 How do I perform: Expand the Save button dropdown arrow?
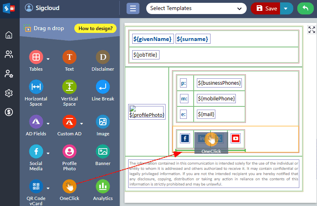point(286,8)
